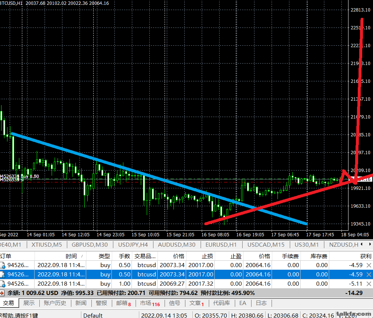Image resolution: width=373 pixels, height=318 pixels.
Task: Select open price 20069.27 cell
Action: click(172, 284)
